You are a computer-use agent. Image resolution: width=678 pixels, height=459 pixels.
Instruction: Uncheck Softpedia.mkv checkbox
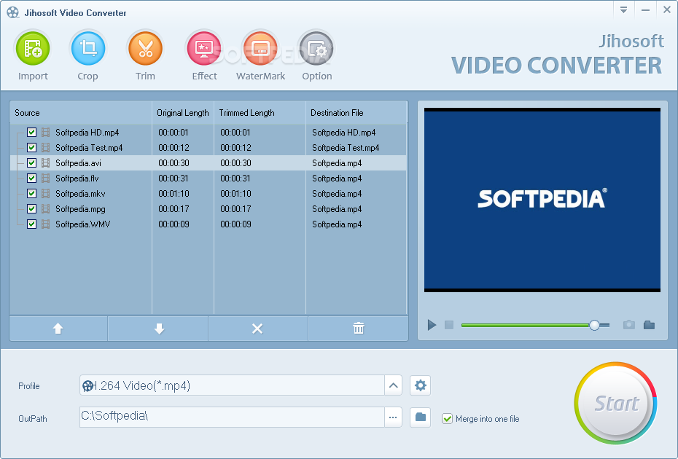[31, 194]
